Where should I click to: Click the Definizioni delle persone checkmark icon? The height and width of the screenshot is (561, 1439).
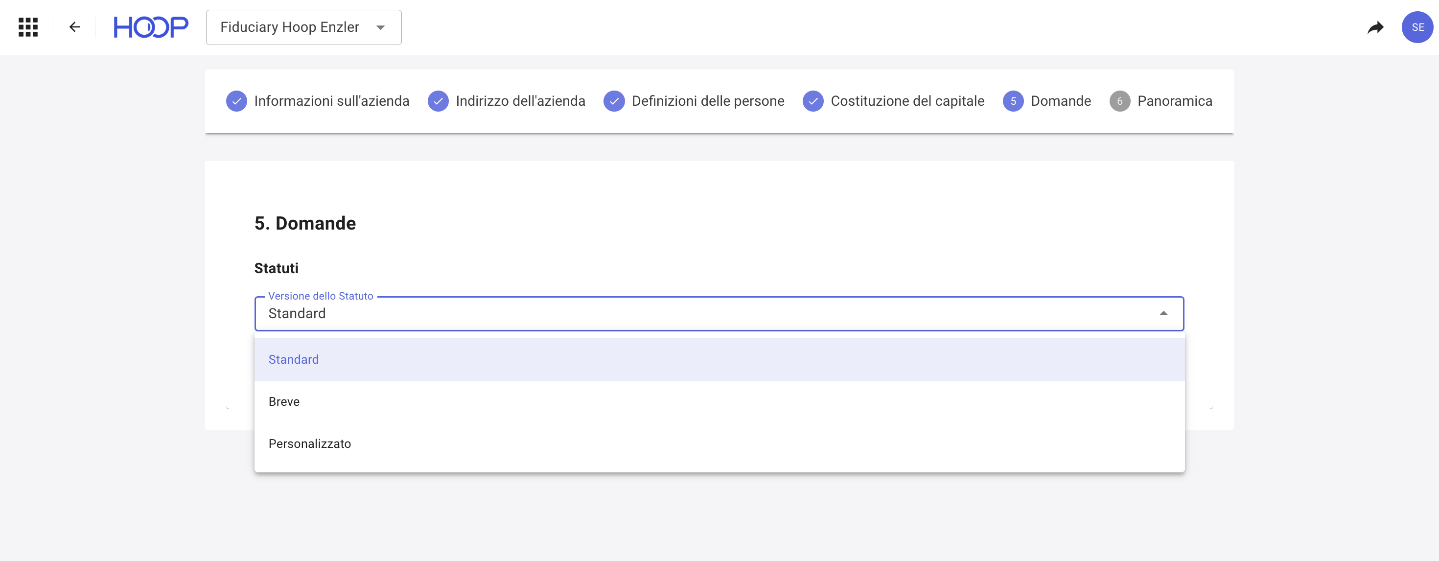tap(614, 101)
